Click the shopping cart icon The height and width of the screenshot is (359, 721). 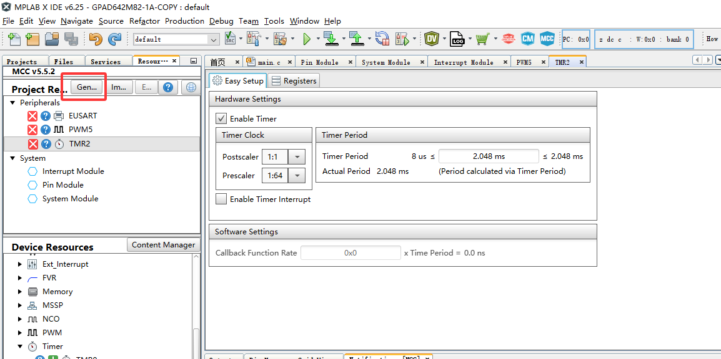pyautogui.click(x=482, y=39)
